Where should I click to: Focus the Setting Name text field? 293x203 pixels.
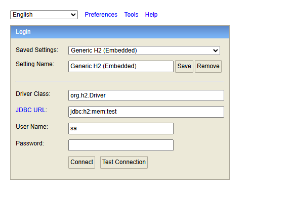[121, 66]
